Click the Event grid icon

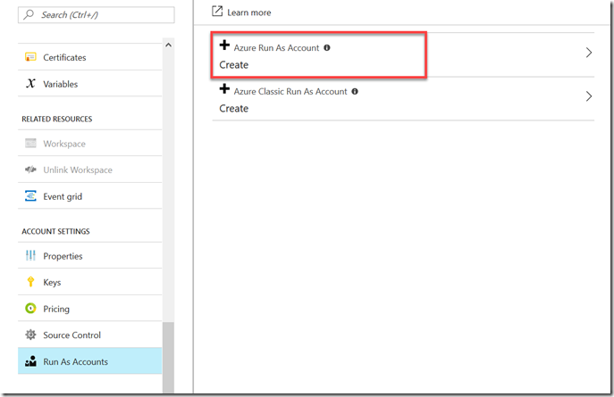pos(30,195)
